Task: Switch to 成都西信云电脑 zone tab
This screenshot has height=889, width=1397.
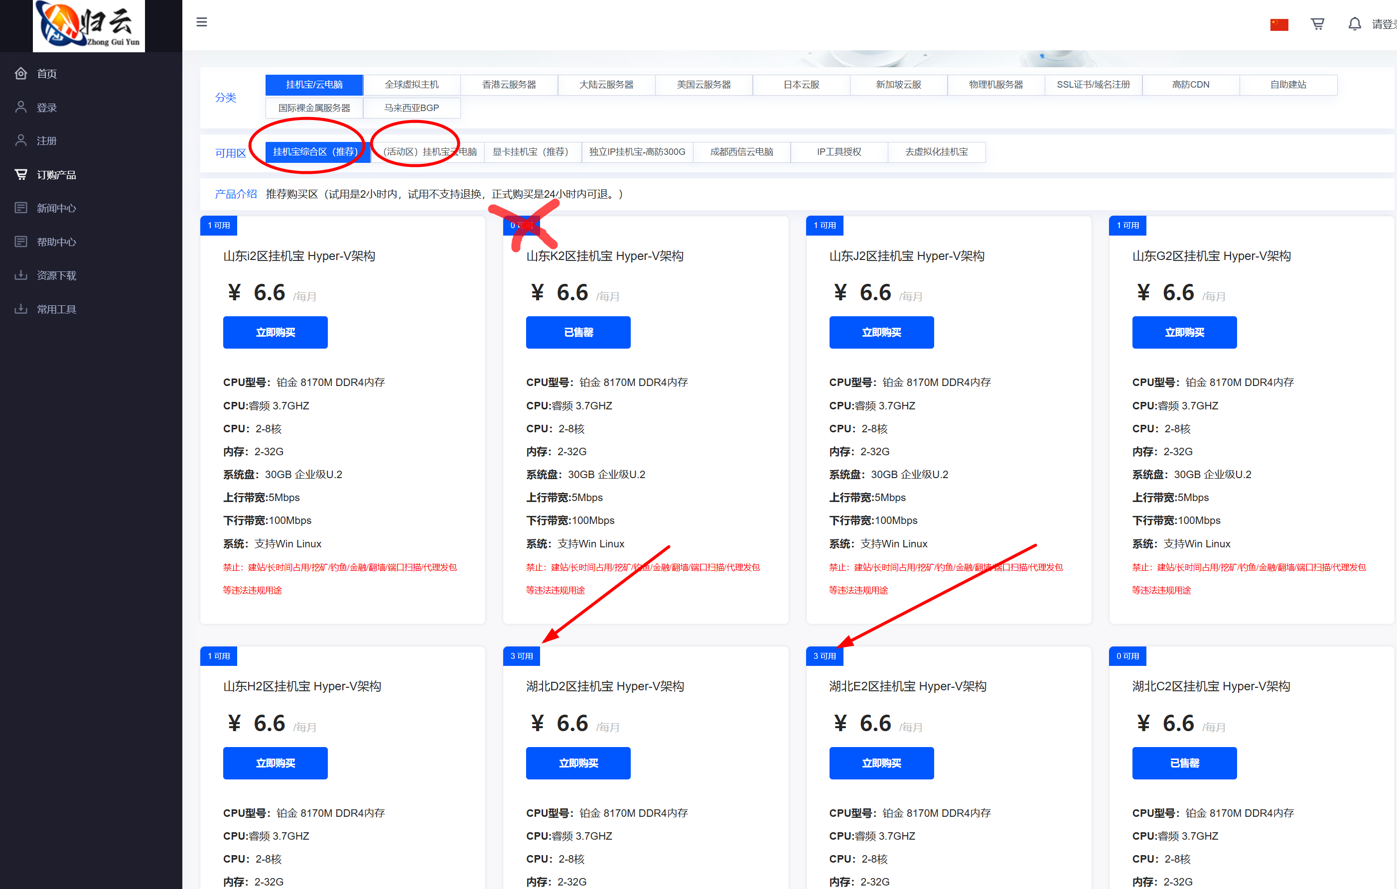Action: tap(741, 152)
